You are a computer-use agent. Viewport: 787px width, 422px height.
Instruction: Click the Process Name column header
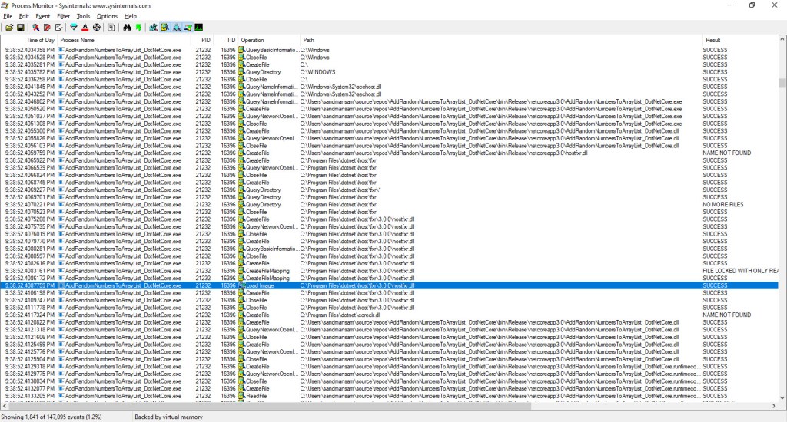tap(77, 40)
